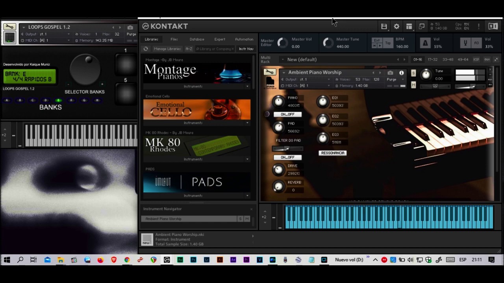This screenshot has height=283, width=504.
Task: Open Windows search from taskbar
Action: click(20, 259)
